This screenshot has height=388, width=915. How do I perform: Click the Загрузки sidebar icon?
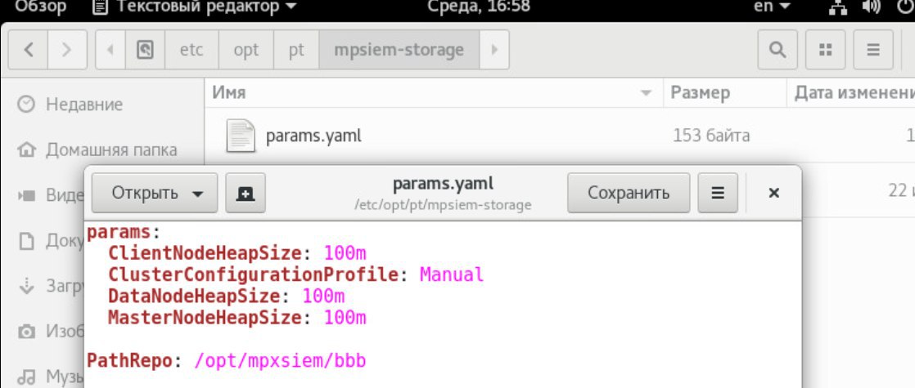coord(25,287)
